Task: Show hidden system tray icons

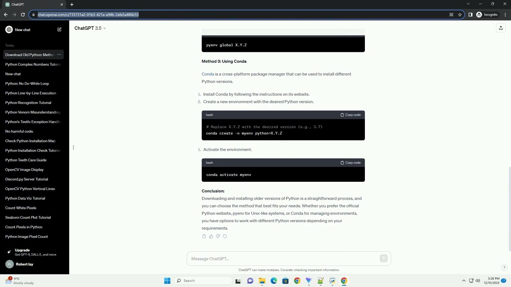Action: point(463,281)
